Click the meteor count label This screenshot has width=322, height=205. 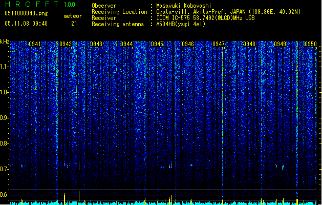[73, 16]
